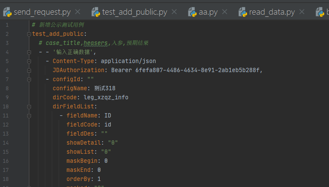Close the send_request.py editor tab

point(78,12)
